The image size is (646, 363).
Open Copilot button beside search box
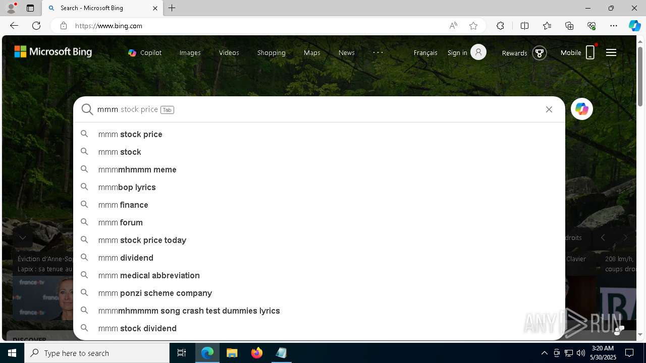pos(582,109)
